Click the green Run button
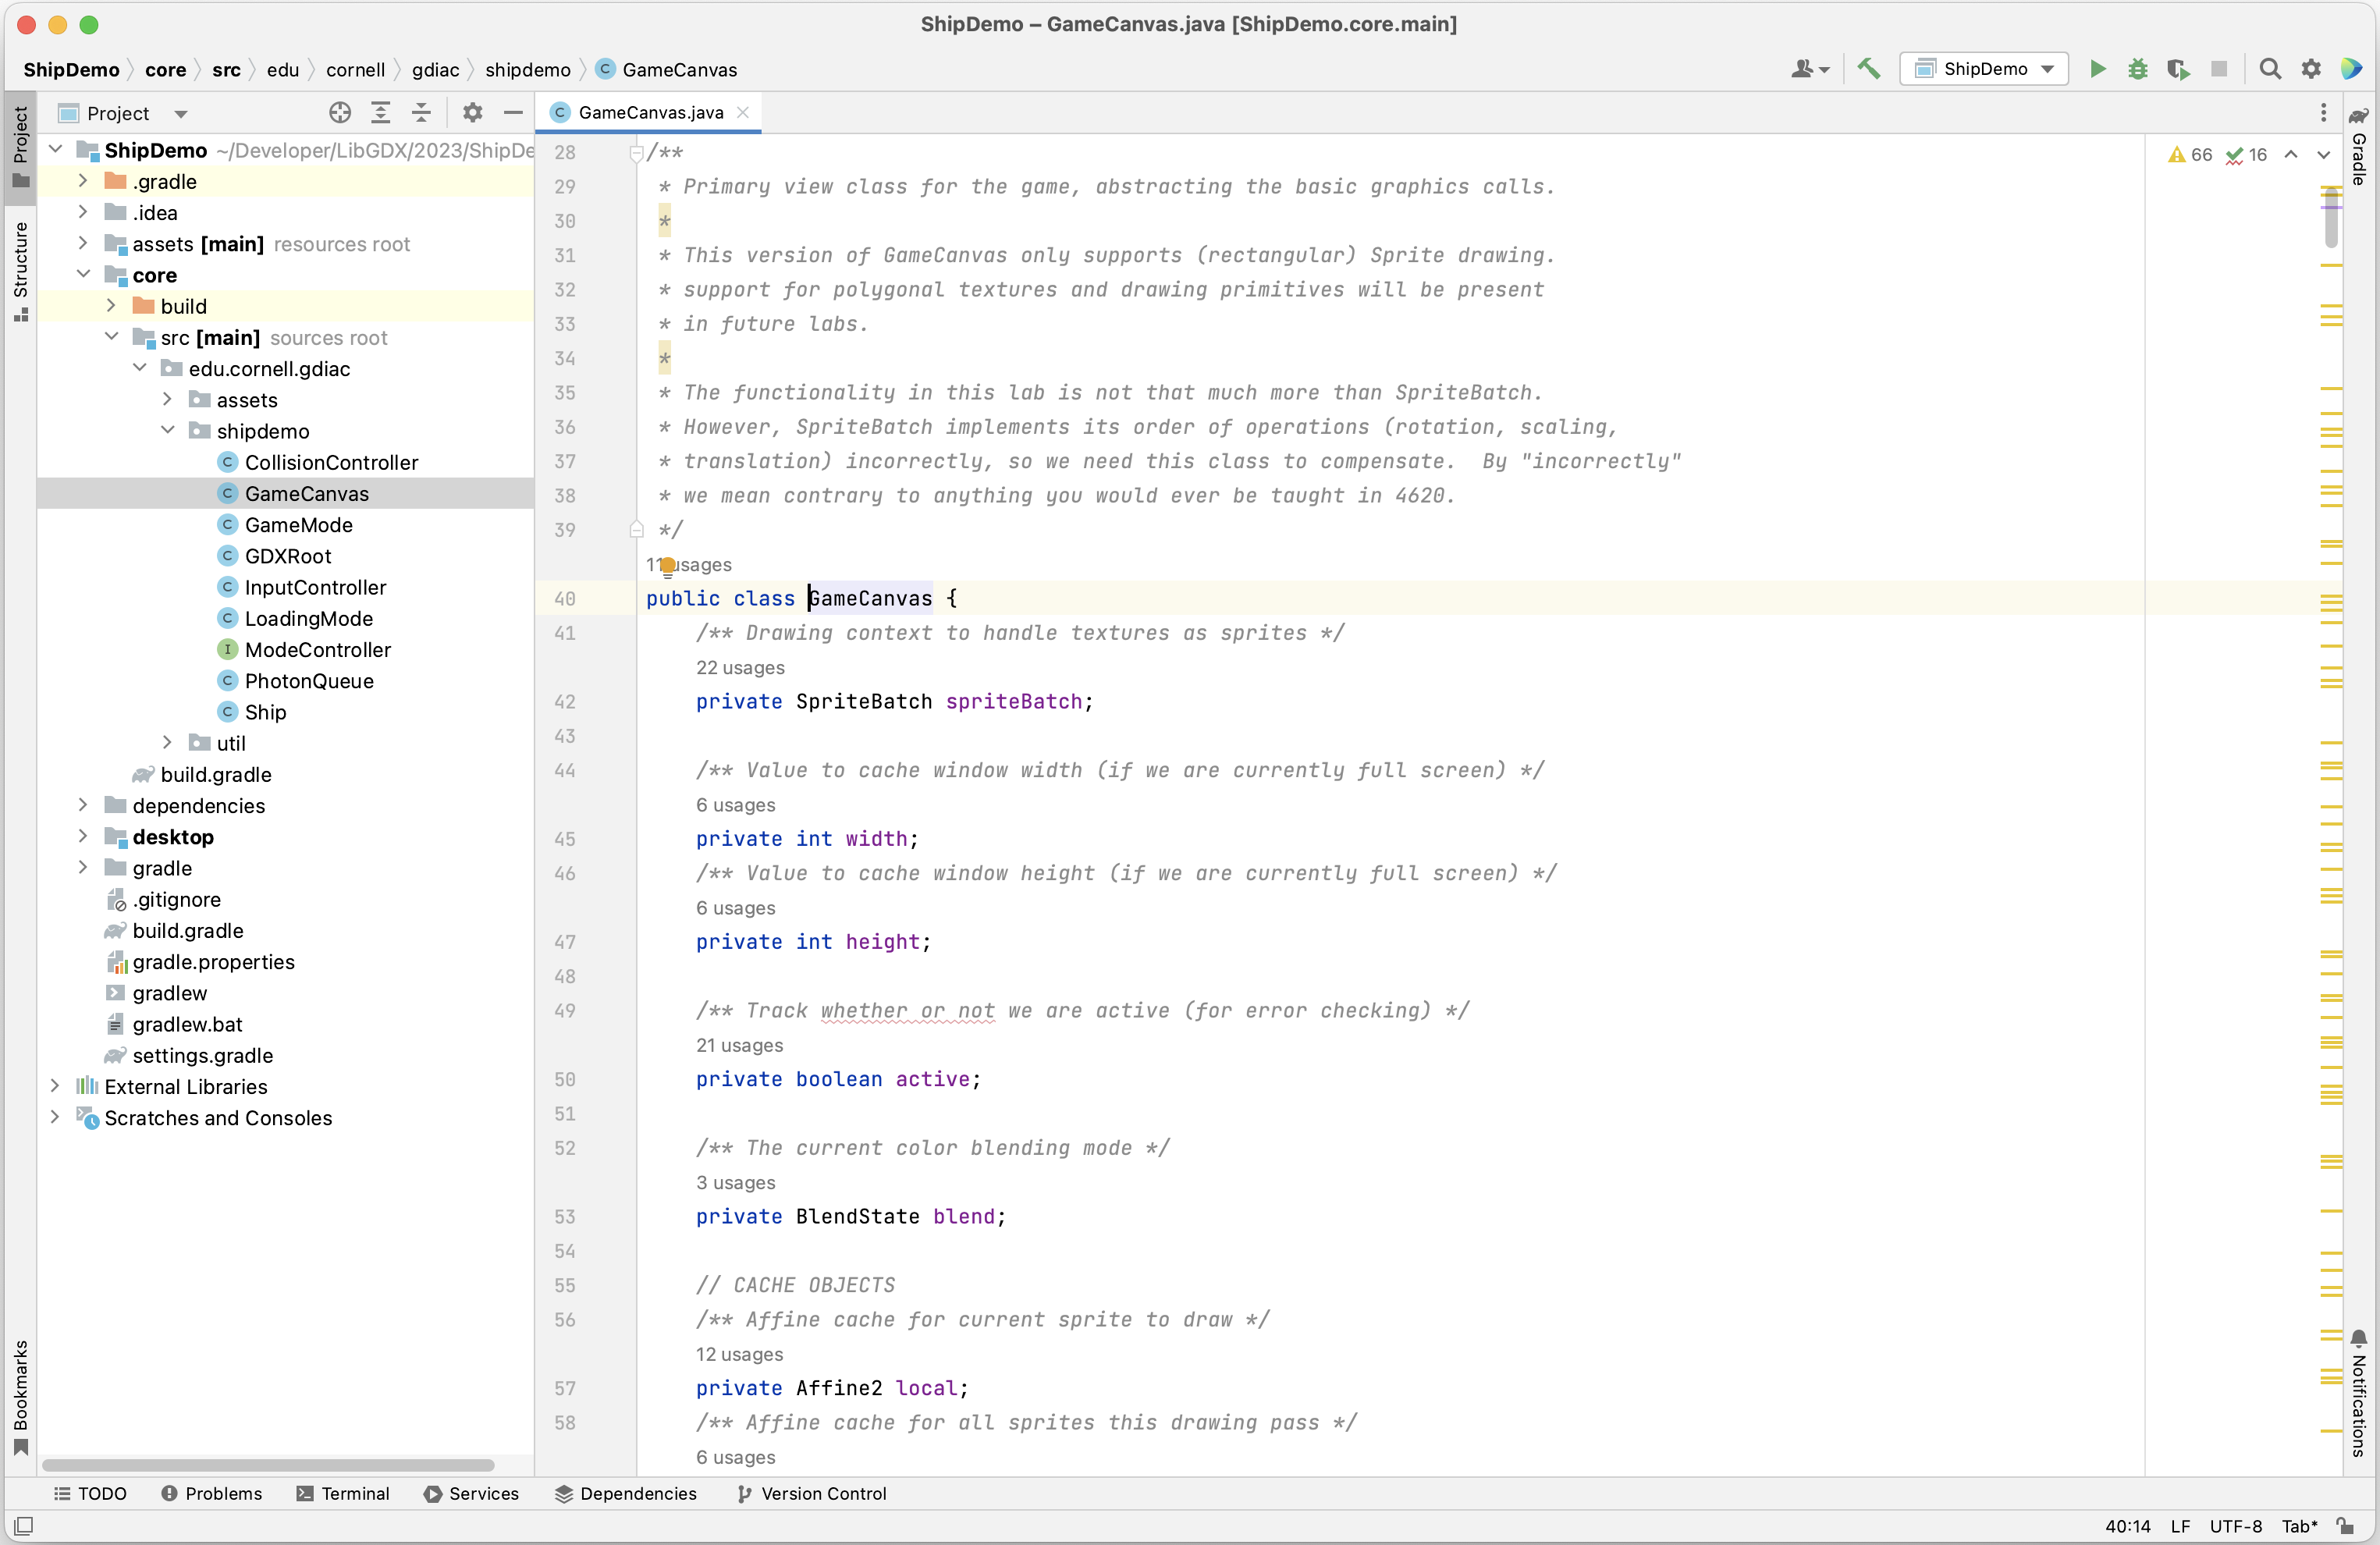 (2097, 69)
